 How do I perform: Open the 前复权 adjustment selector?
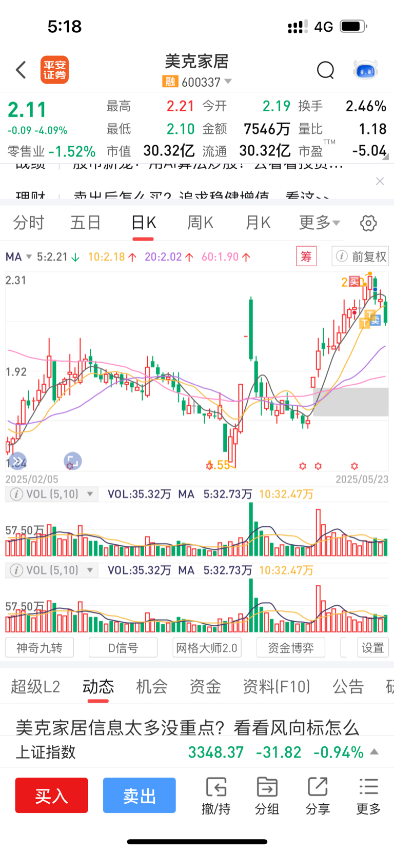(360, 256)
